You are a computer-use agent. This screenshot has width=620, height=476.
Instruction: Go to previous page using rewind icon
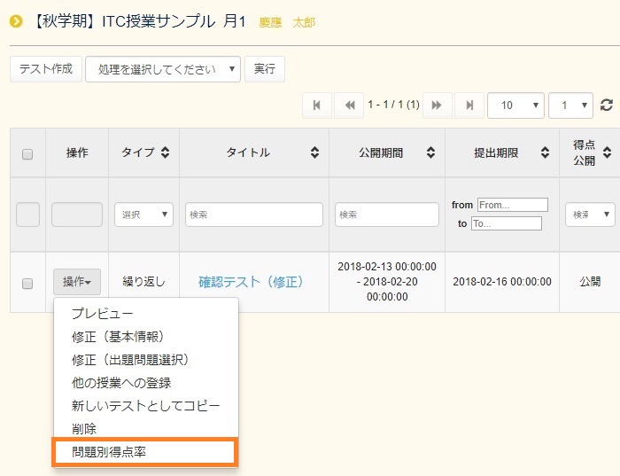(348, 105)
